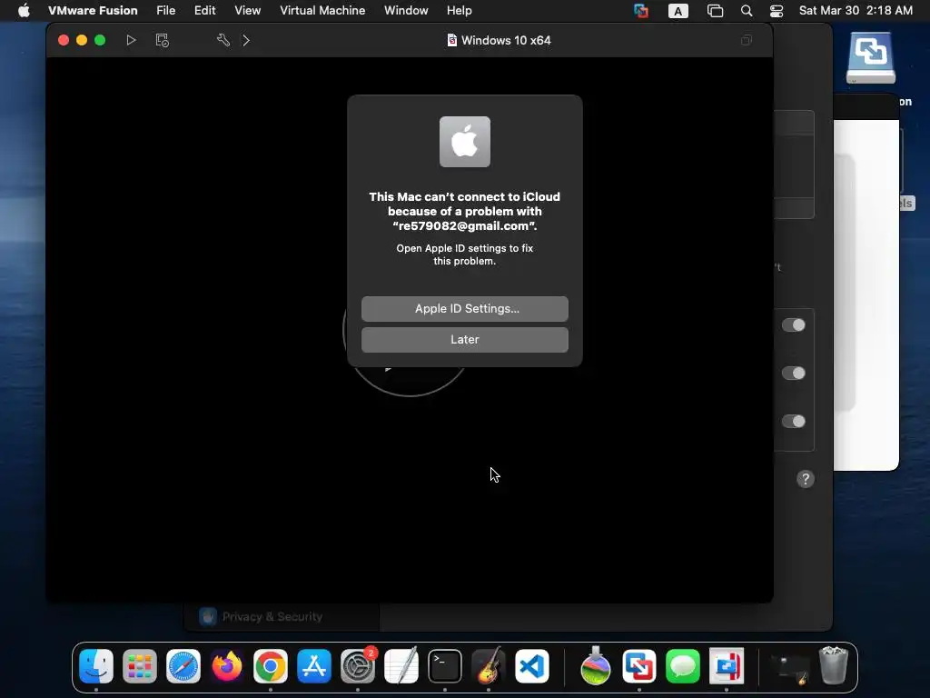
Task: Open Messages from the Dock
Action: 683,666
